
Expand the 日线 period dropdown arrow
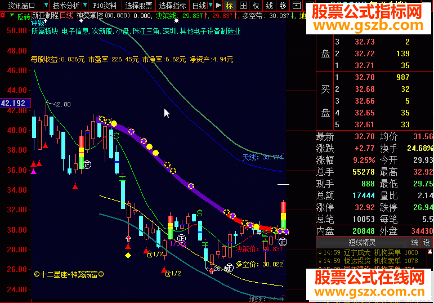pos(211,5)
